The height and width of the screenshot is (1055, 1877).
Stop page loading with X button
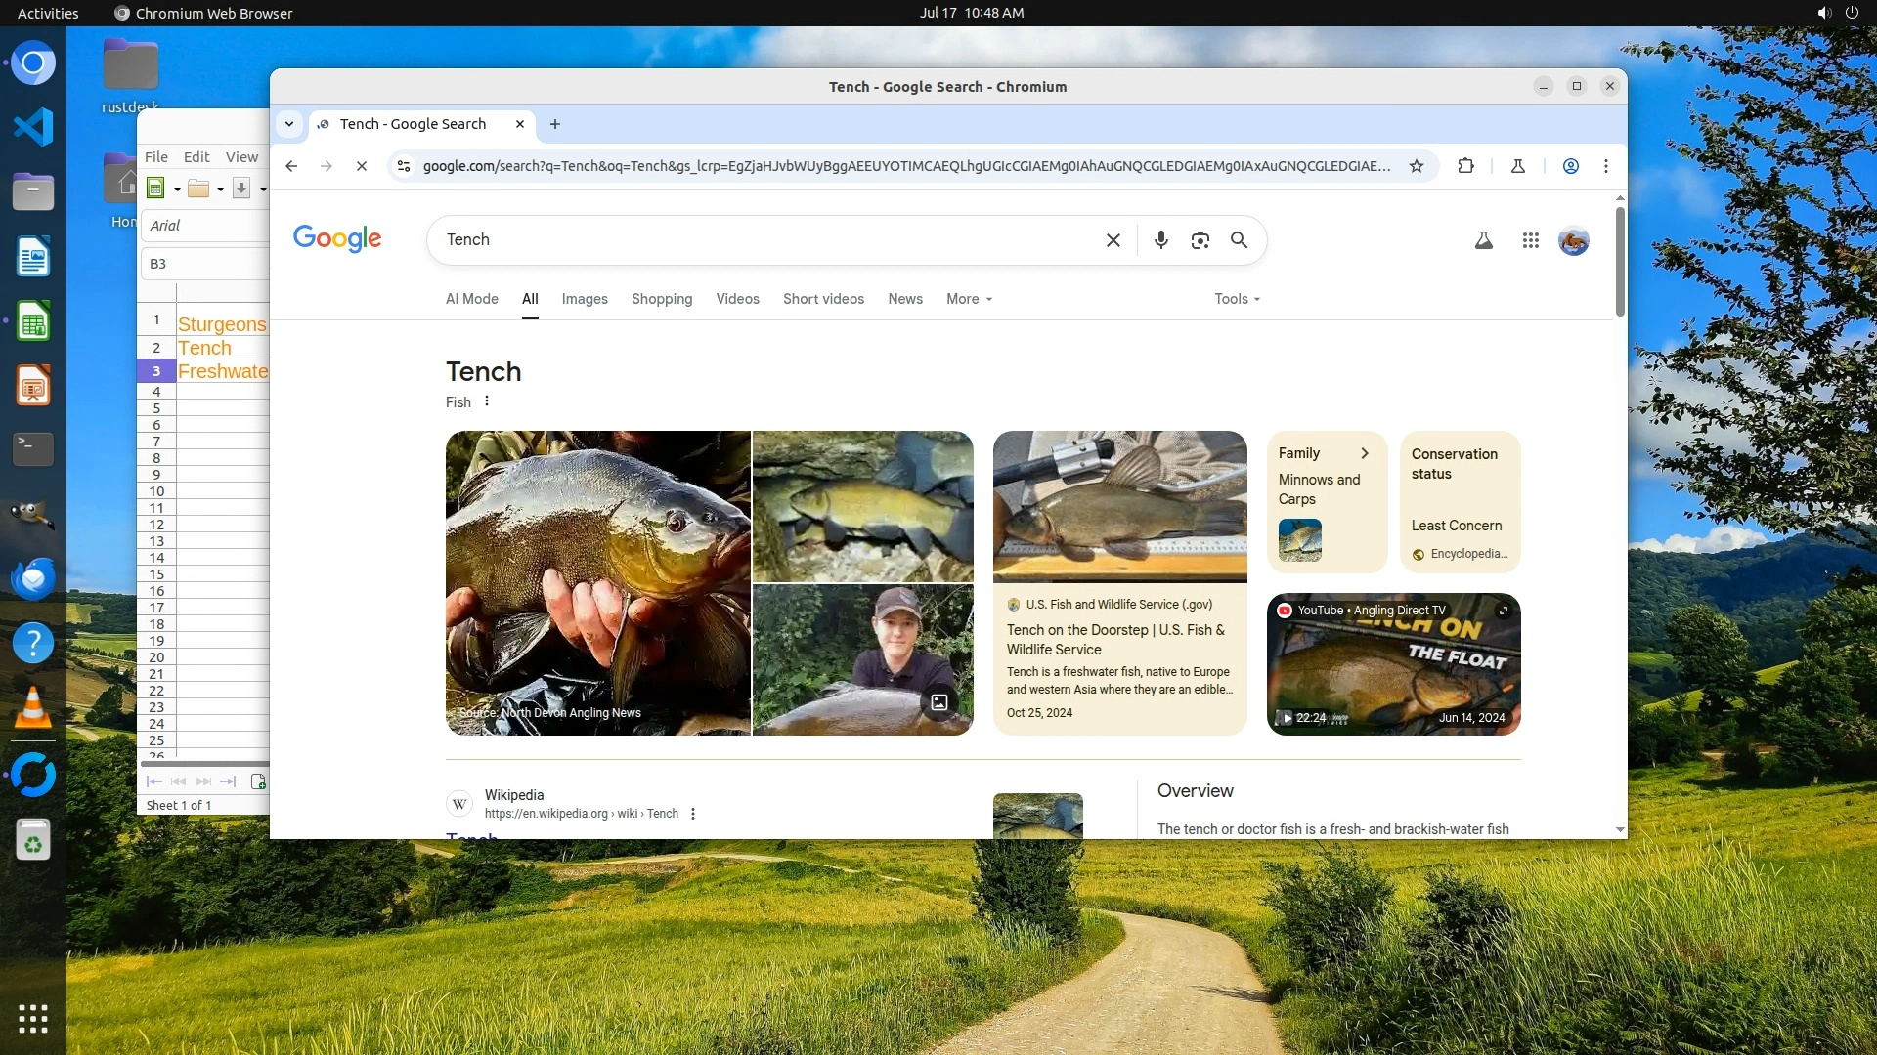[362, 166]
